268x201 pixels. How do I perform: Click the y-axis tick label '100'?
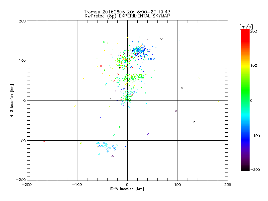[x=22, y=60]
